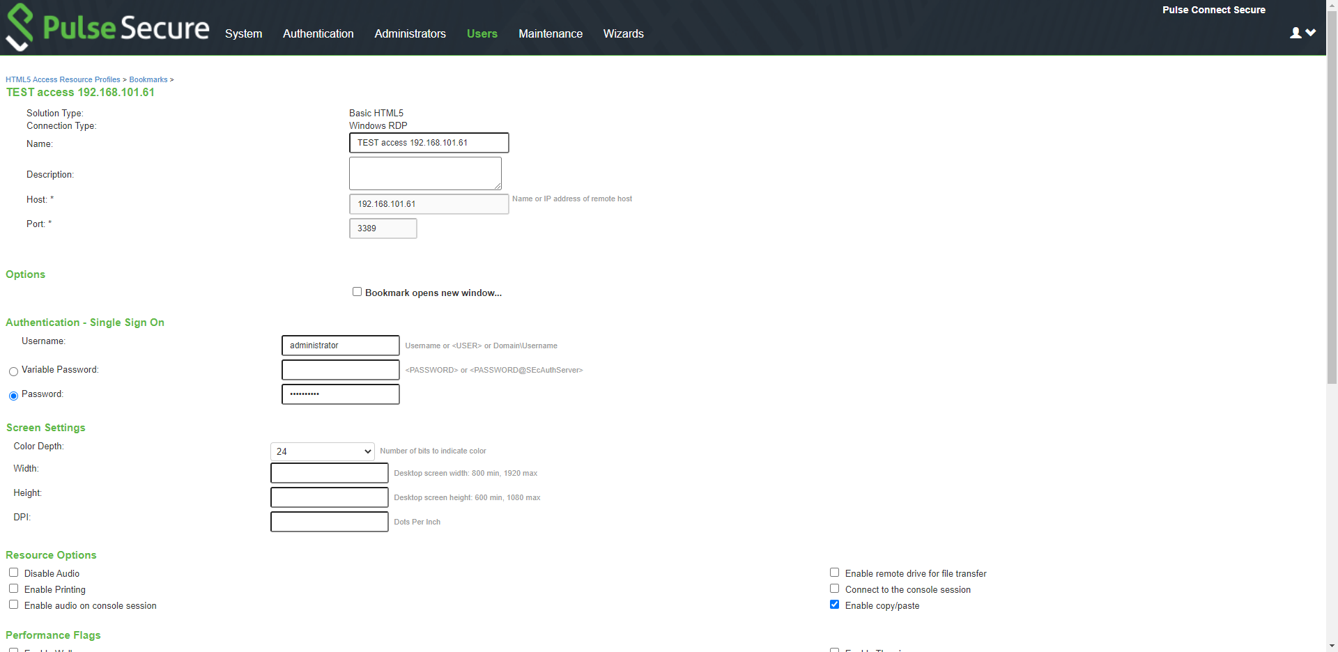Click the page vertical scrollbar thumb
Screen dimensions: 1338x652
click(1332, 197)
